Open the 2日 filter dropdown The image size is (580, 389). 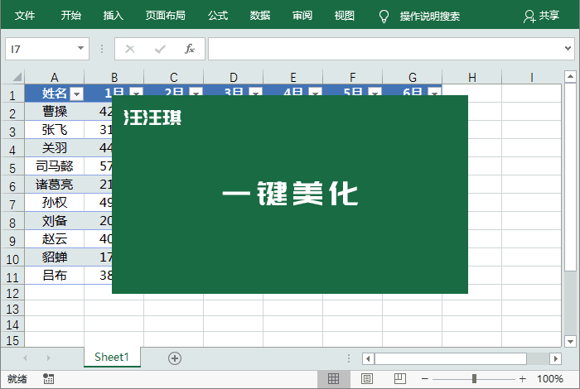tap(196, 93)
